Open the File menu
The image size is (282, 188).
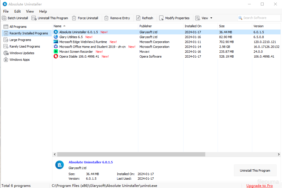(6, 11)
